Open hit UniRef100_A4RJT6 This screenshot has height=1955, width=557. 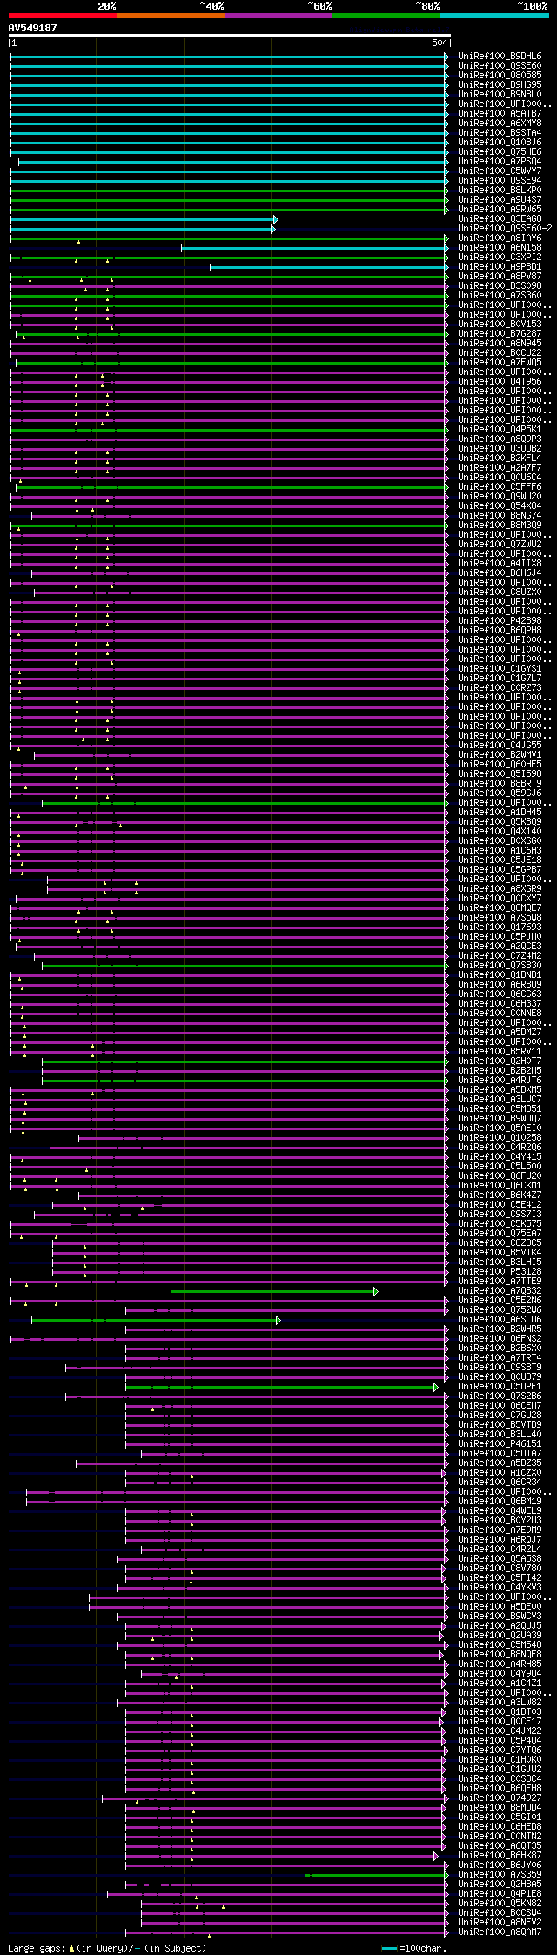(x=500, y=1080)
